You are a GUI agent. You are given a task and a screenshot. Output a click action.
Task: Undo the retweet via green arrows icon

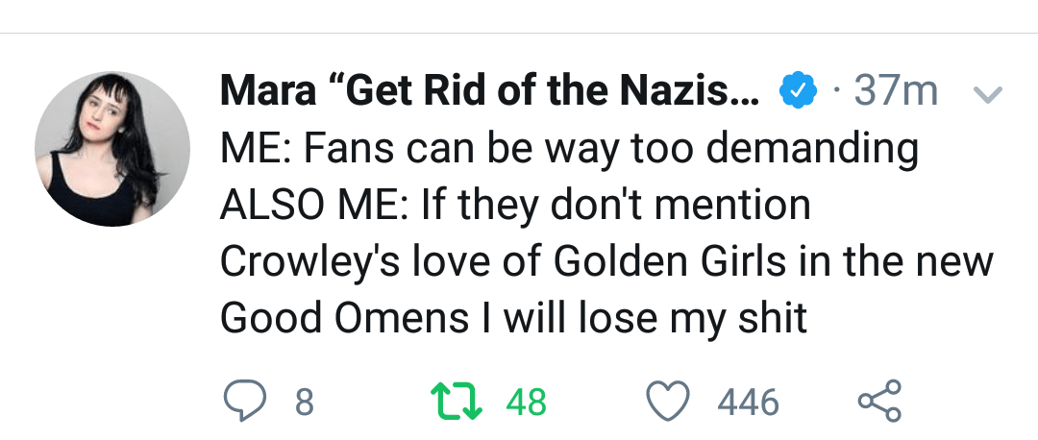[x=457, y=401]
